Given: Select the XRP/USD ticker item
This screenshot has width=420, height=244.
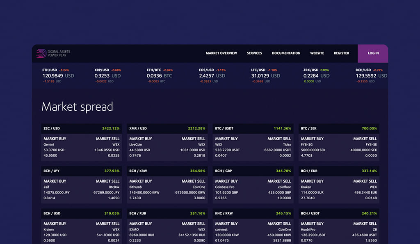Looking at the screenshot, I should click(x=107, y=76).
